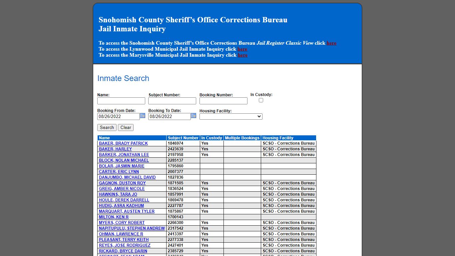The image size is (455, 256).
Task: Click the In Custody column header
Action: [x=212, y=138]
